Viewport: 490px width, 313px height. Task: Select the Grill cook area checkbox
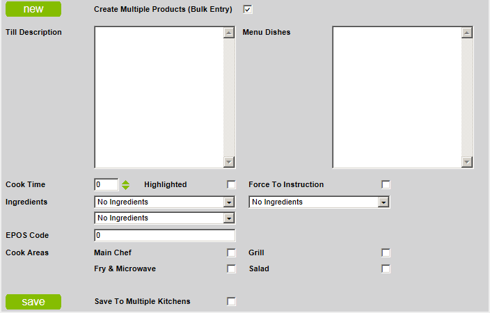tap(386, 252)
